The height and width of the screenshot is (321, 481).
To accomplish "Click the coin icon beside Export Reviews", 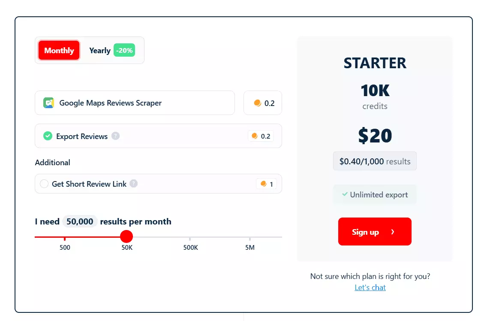I will coord(256,136).
